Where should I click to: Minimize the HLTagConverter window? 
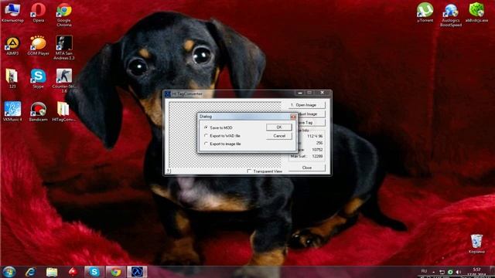300,93
